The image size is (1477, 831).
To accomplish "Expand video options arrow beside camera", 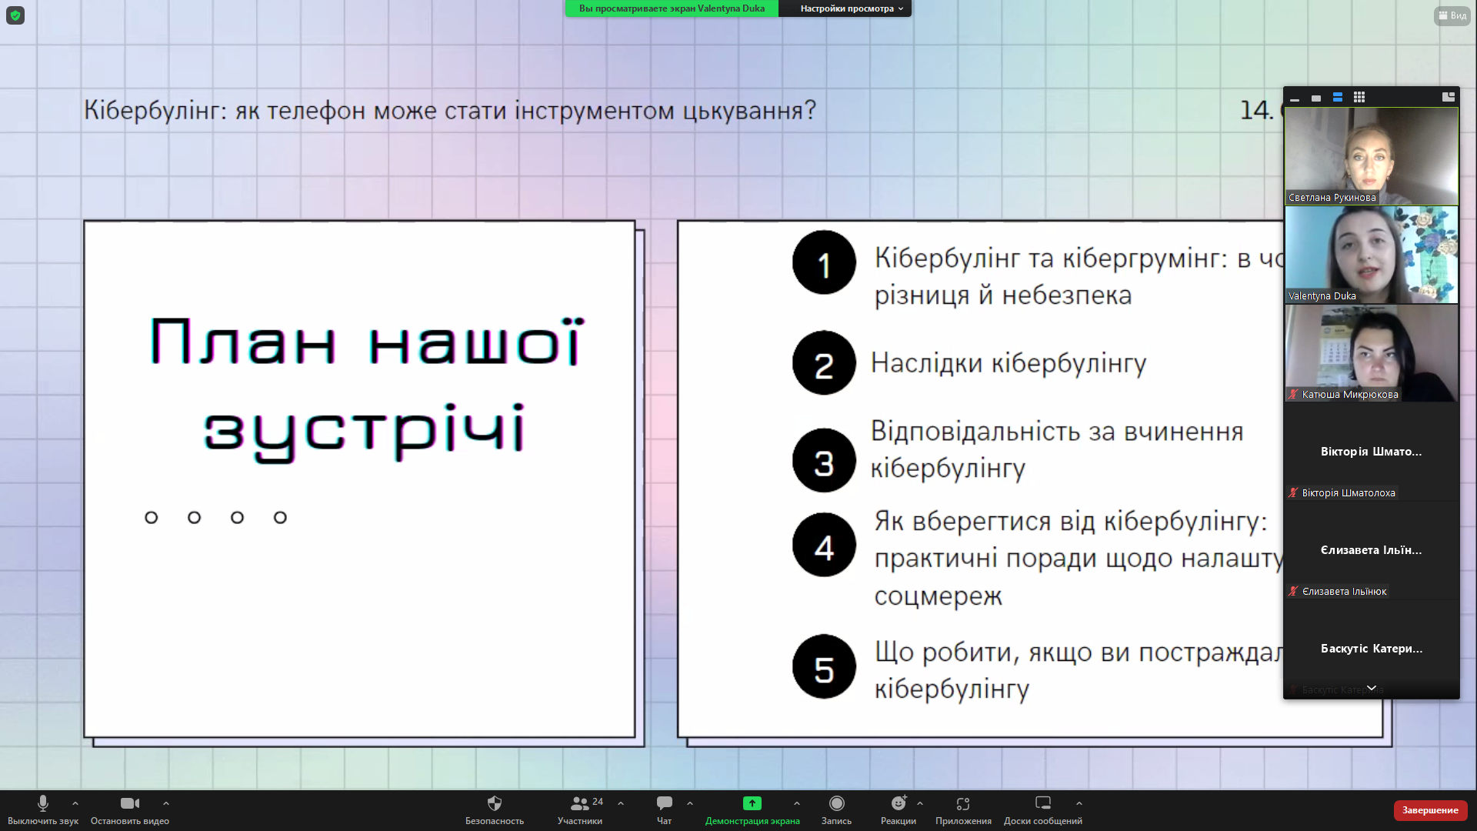I will (x=166, y=803).
